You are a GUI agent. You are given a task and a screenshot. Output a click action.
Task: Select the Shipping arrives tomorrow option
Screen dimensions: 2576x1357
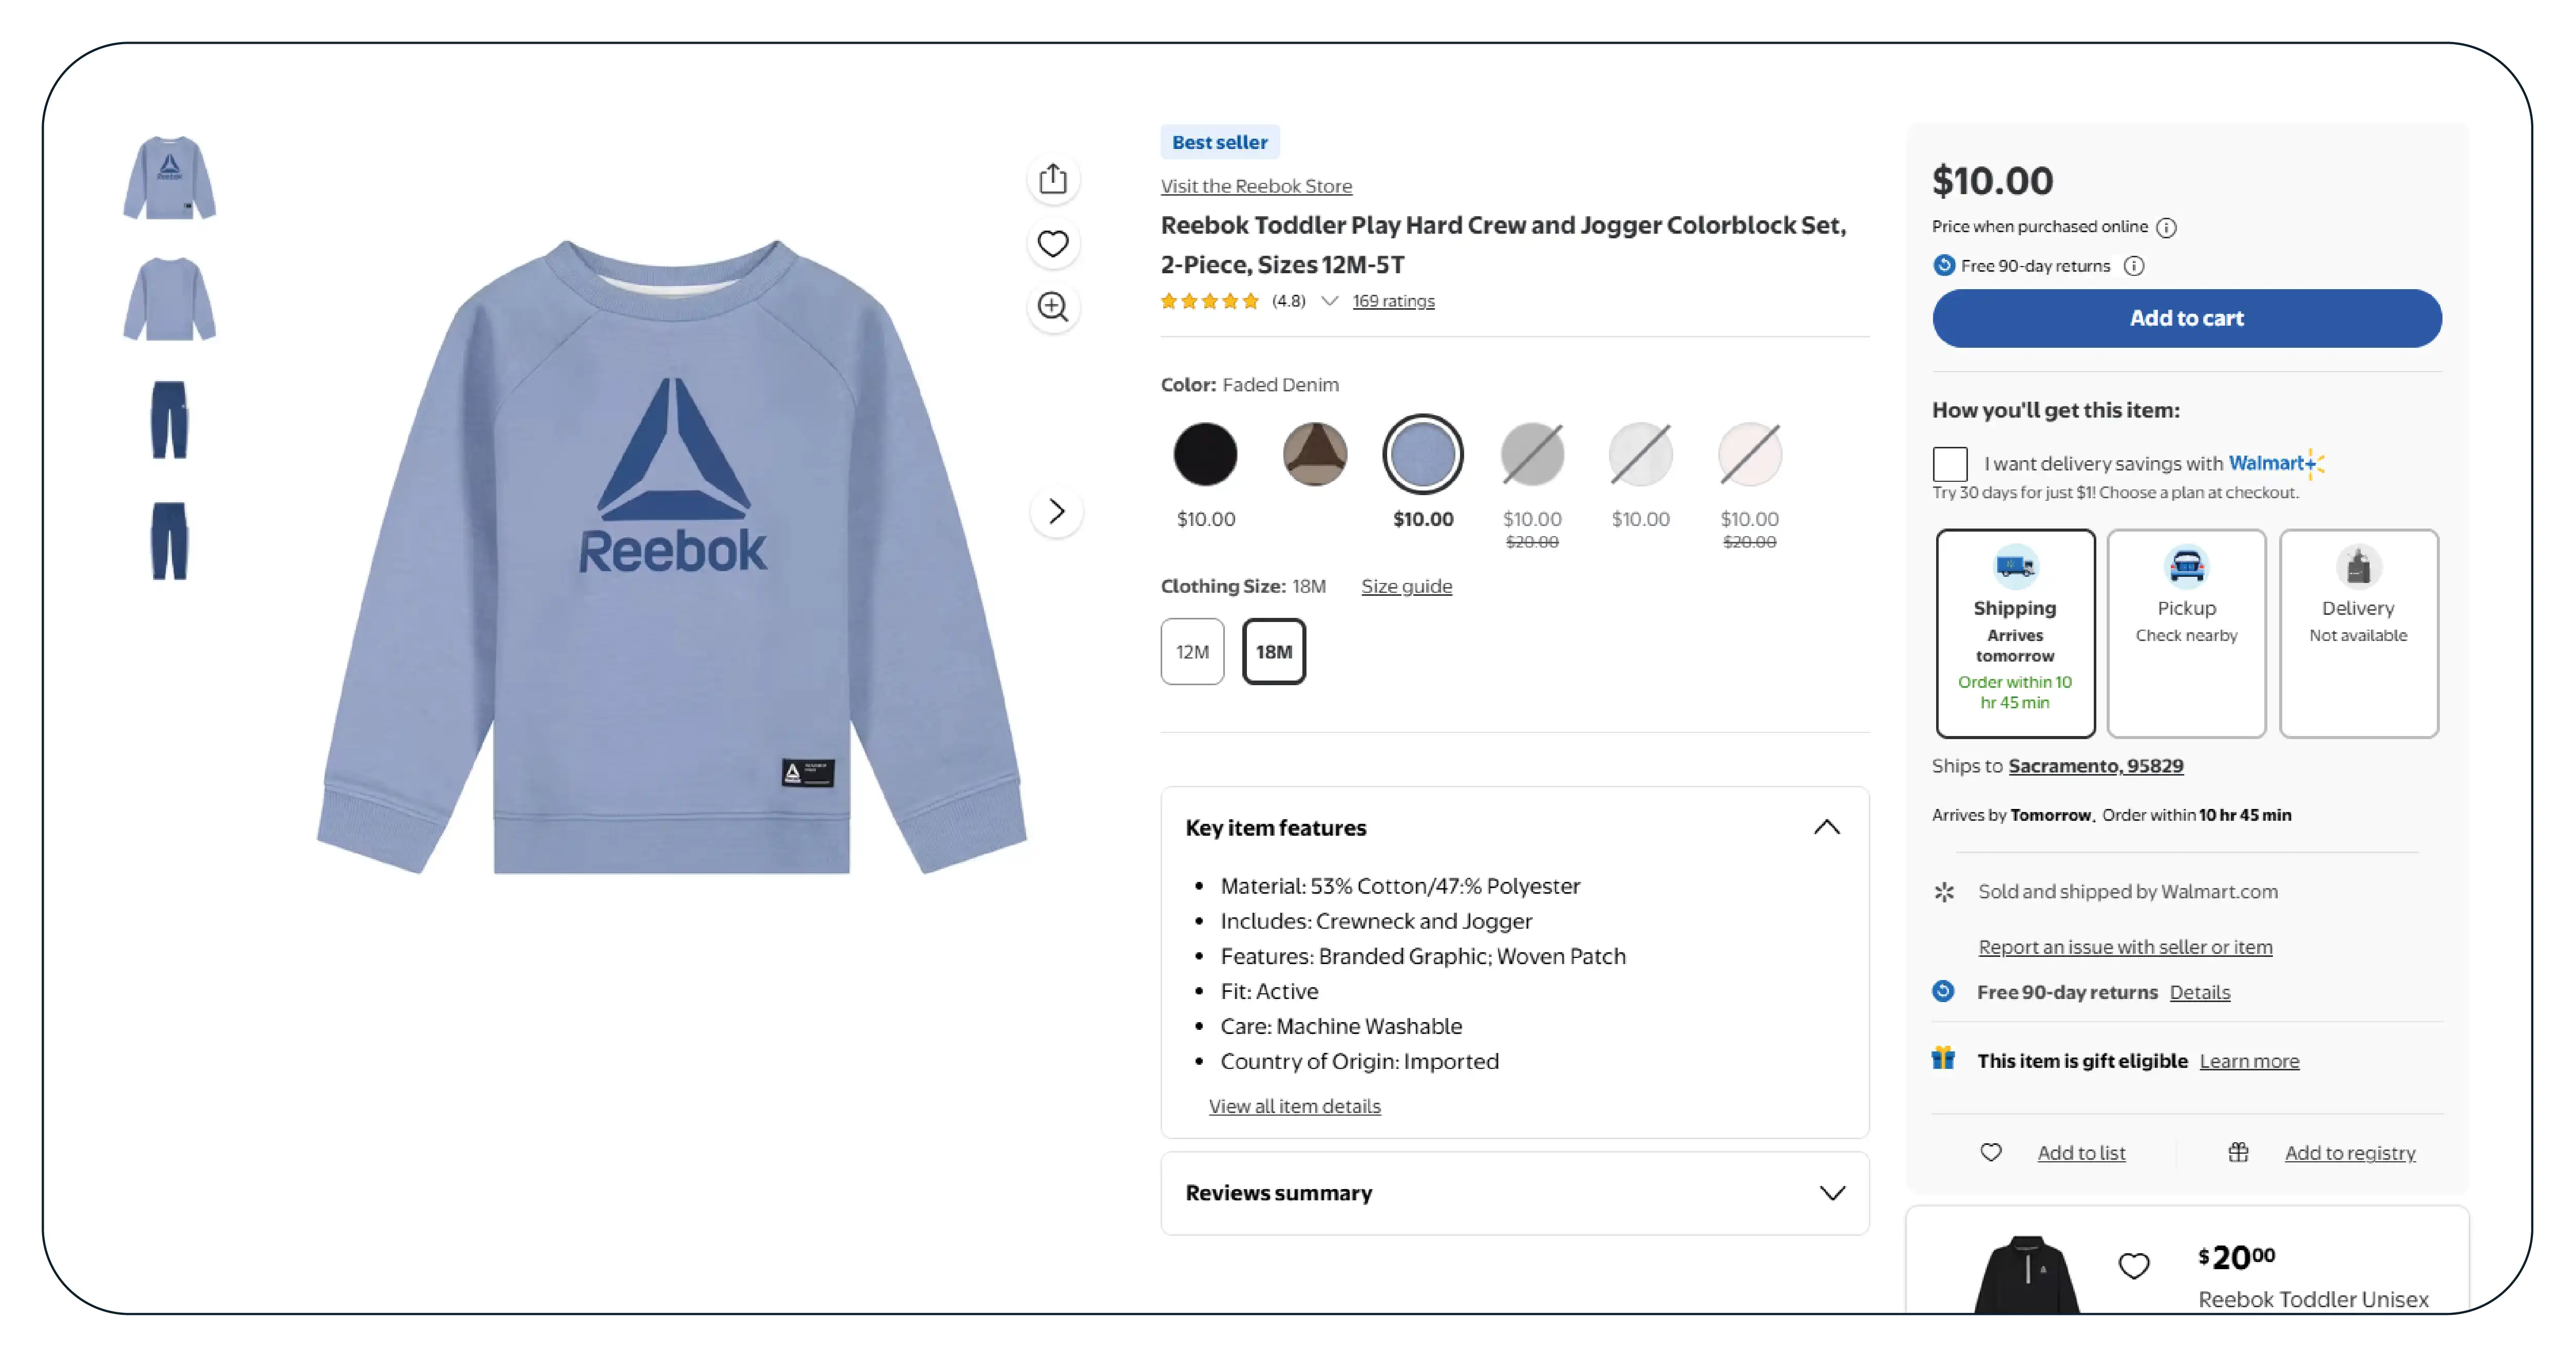pyautogui.click(x=2015, y=634)
